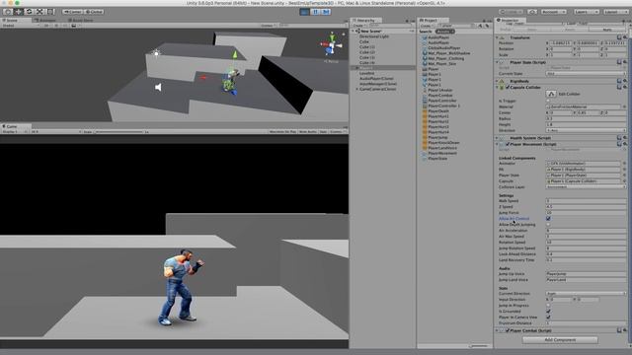Select the Hand tool in the toolbar

coord(8,12)
